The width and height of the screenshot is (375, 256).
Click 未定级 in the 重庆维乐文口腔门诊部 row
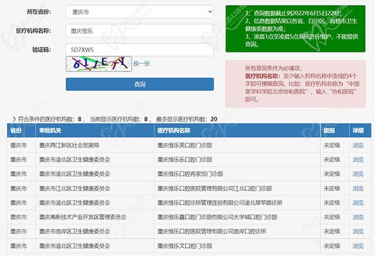pyautogui.click(x=332, y=246)
